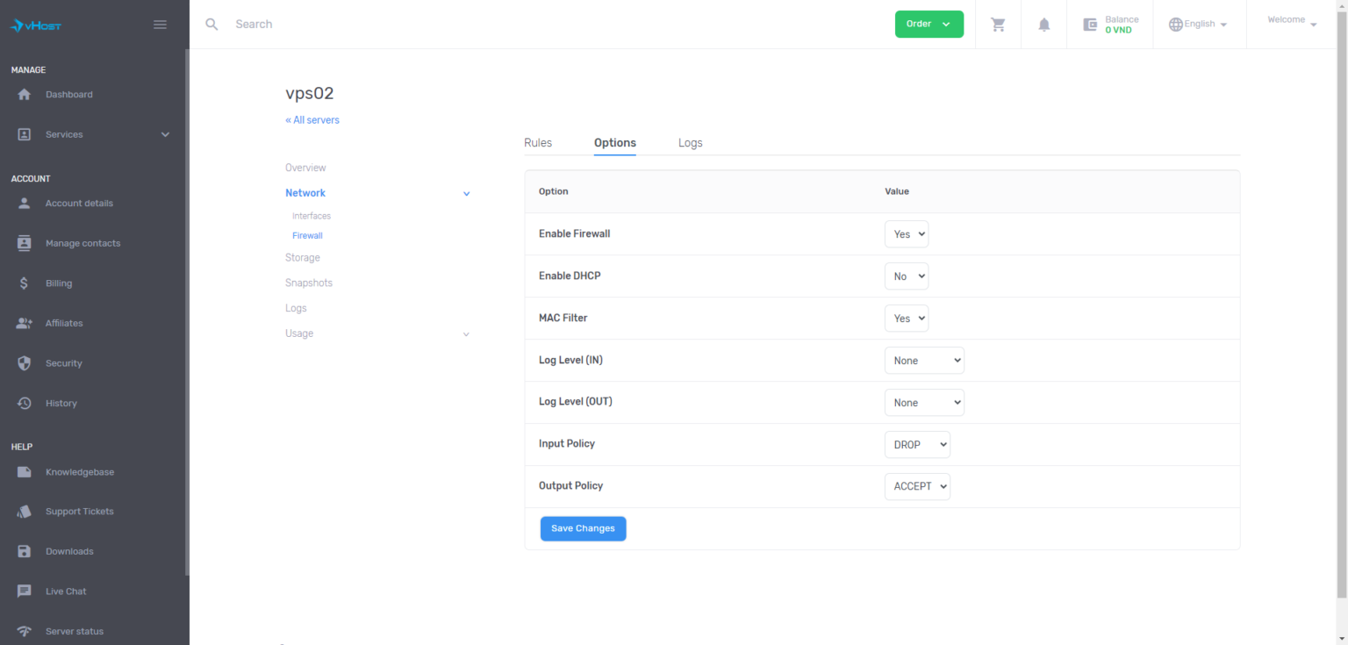Open the shopping cart
This screenshot has height=645, width=1348.
pyautogui.click(x=998, y=25)
